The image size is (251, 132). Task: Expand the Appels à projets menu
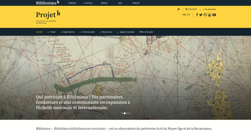[125, 32]
